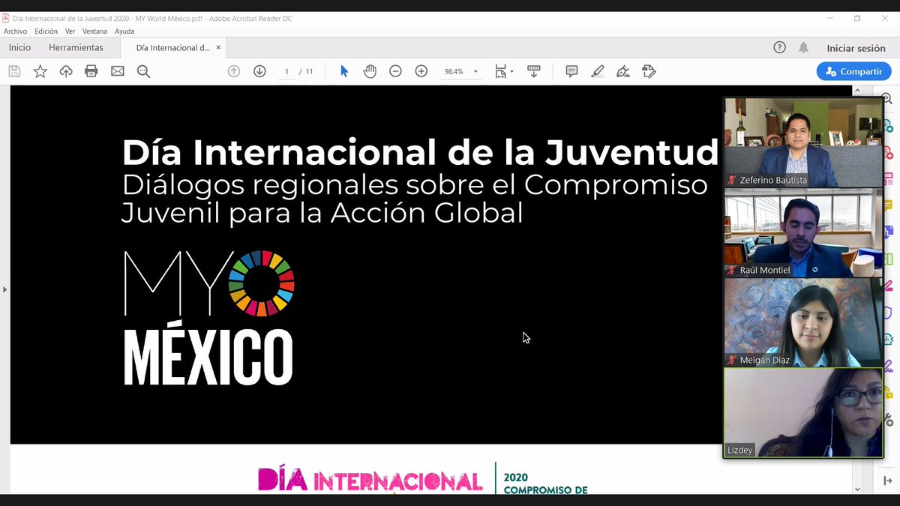Viewport: 900px width, 506px height.
Task: Click the Día Internacional de la Juventud title
Action: pyautogui.click(x=420, y=153)
